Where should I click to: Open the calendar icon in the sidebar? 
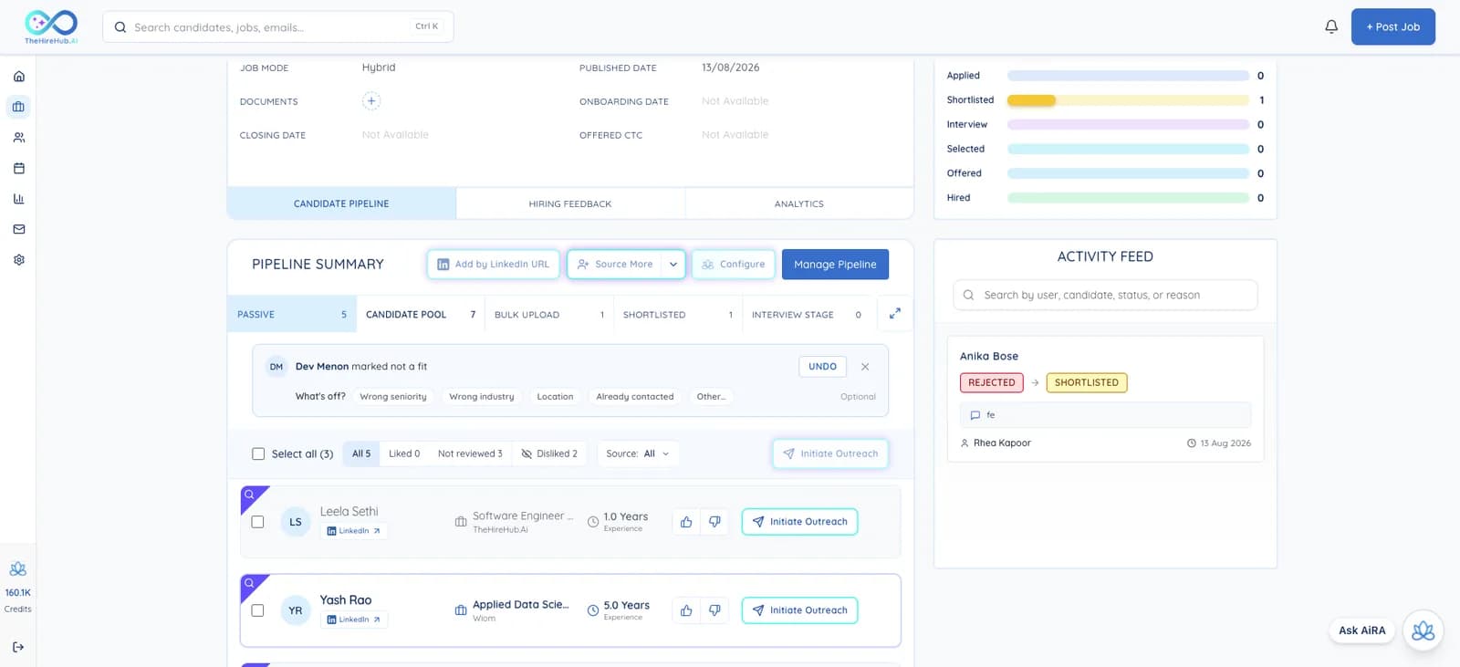point(18,168)
